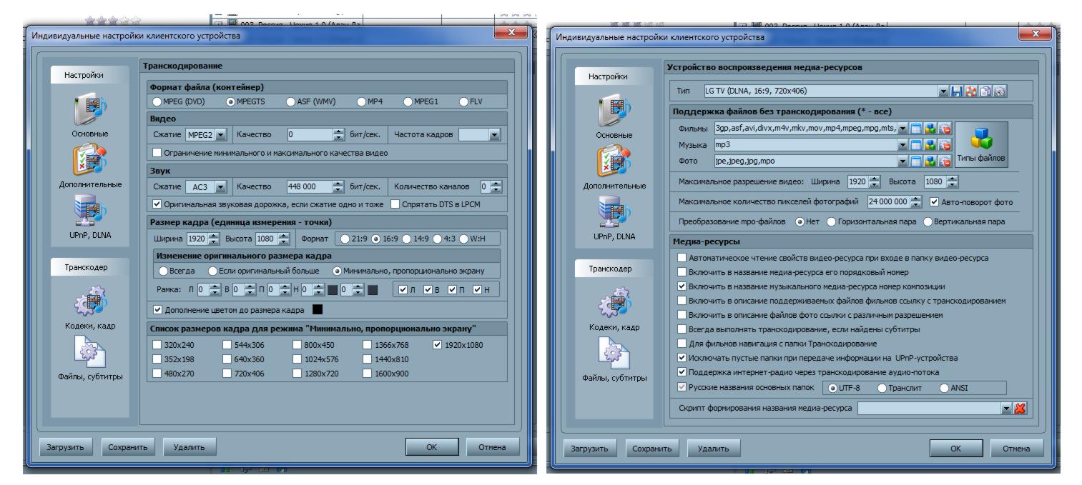Click the audio Качество field showing 448 000
This screenshot has height=485, width=1082.
click(x=308, y=186)
